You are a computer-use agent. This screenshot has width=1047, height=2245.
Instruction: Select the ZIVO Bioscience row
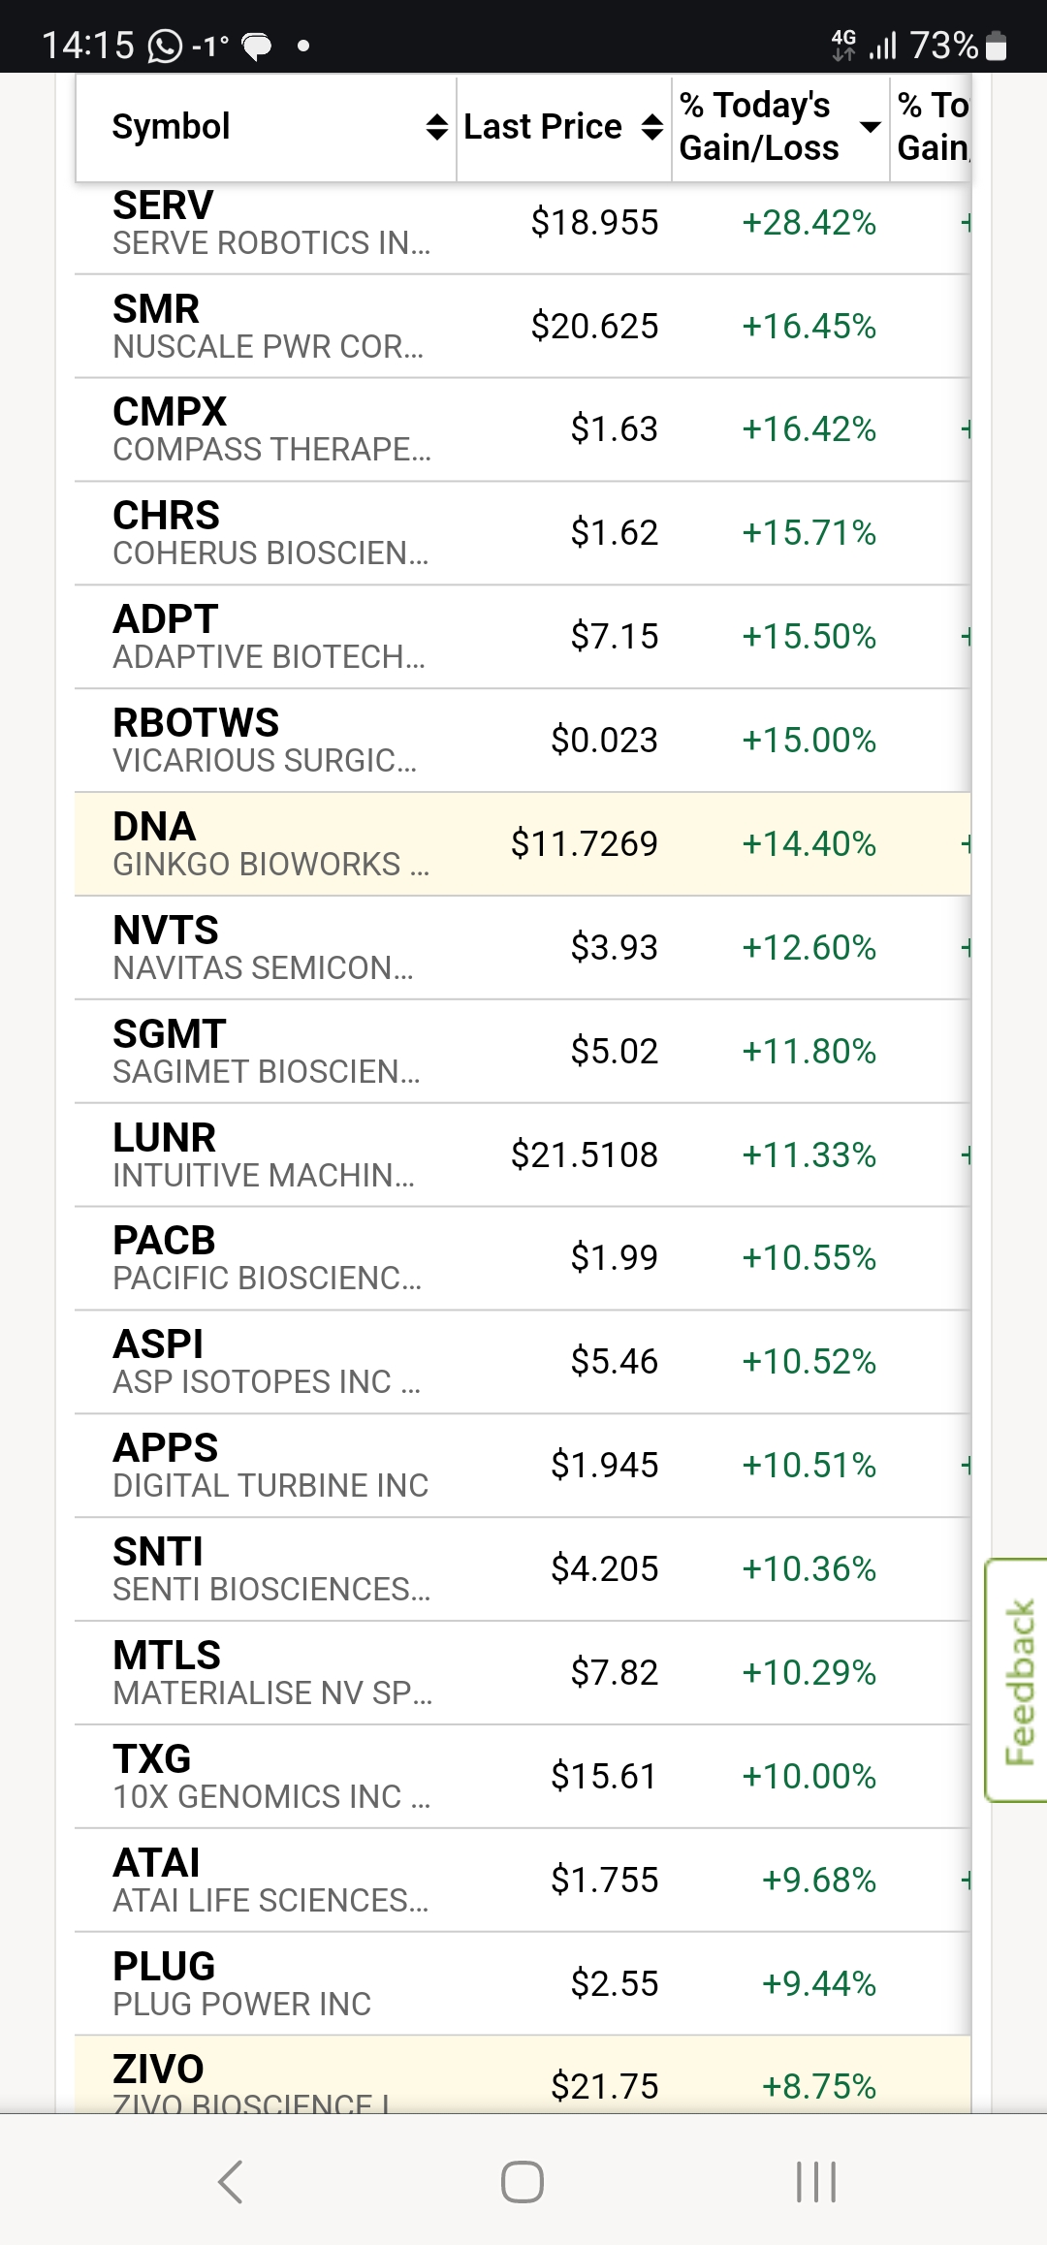252,2079
